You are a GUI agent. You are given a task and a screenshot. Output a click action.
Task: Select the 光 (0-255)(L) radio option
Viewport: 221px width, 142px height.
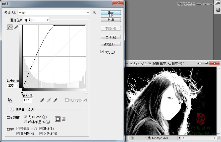[x=26, y=117]
